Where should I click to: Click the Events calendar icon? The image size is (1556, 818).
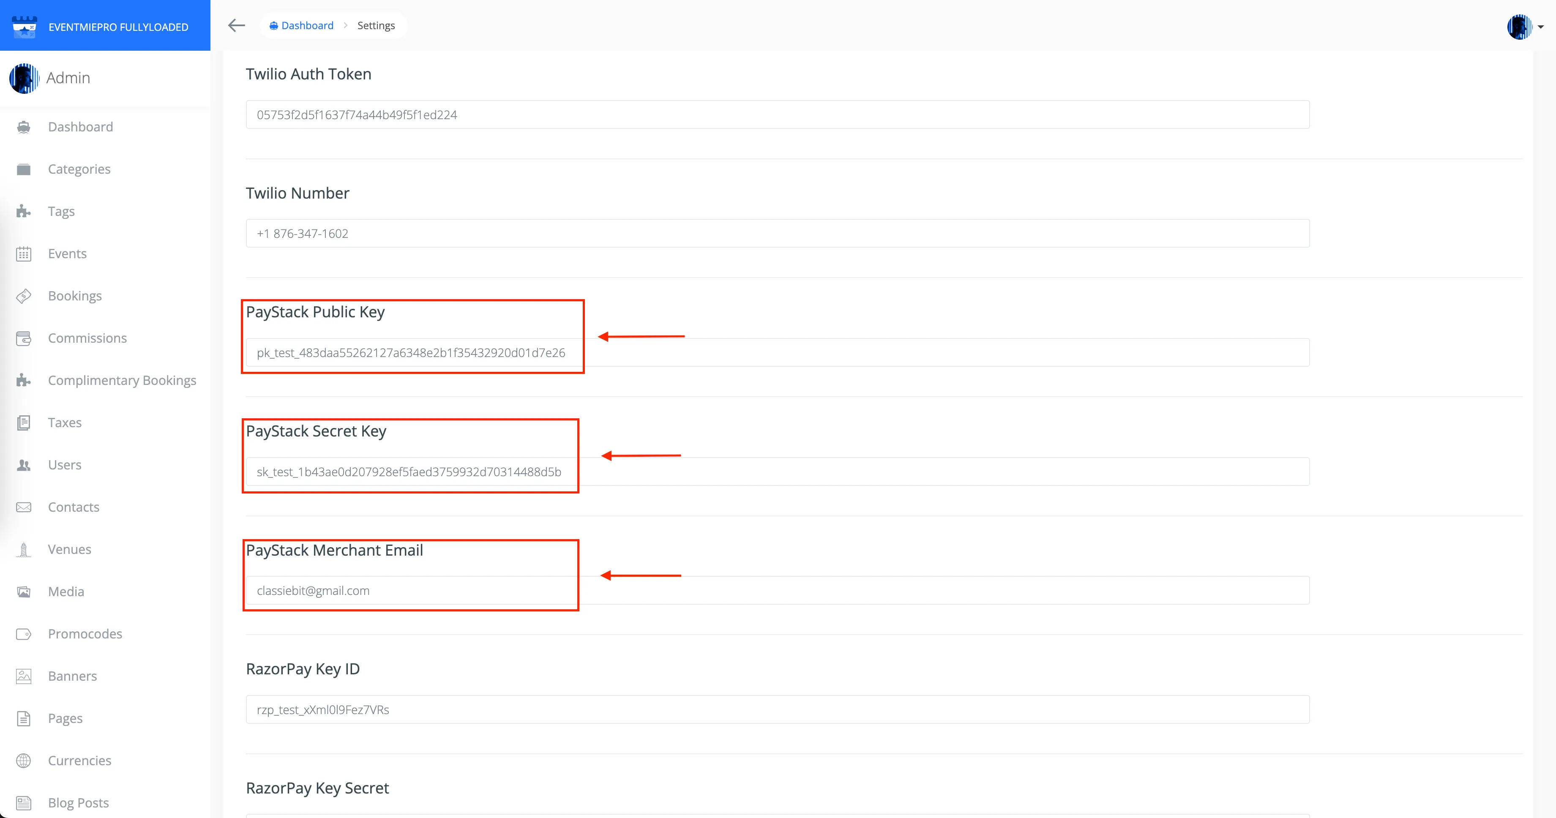coord(24,254)
